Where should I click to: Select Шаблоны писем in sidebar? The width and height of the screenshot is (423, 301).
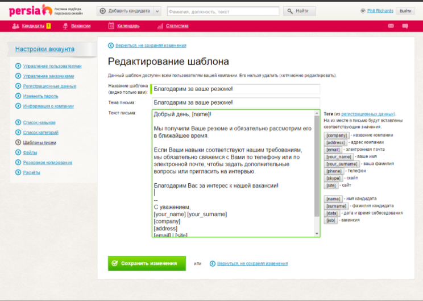pos(39,143)
